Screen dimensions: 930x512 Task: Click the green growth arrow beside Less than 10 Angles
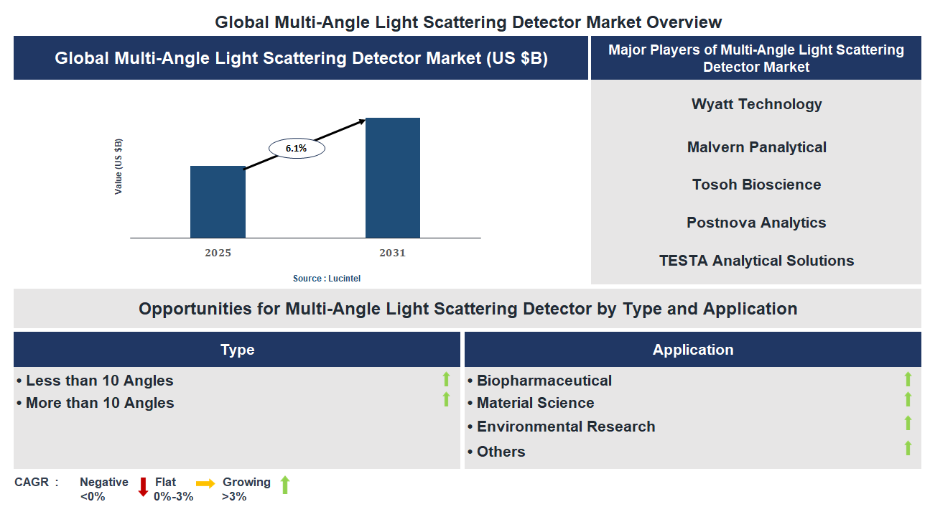(446, 380)
